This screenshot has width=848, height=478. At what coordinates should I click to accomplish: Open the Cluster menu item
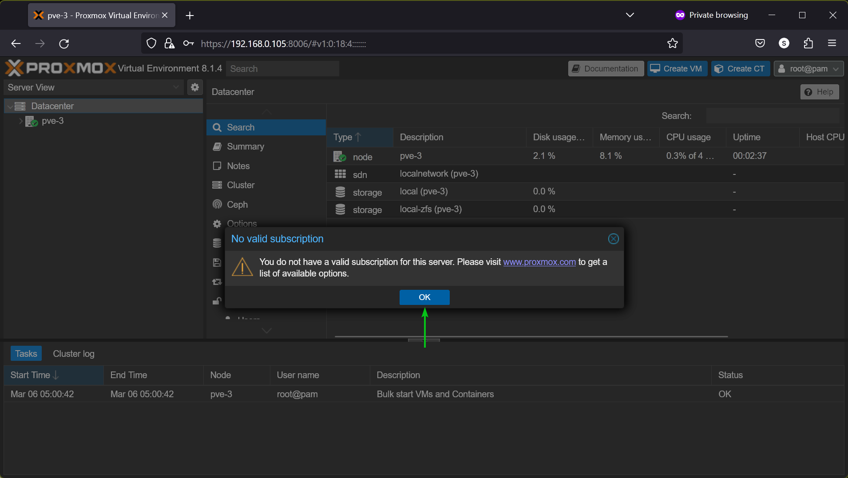tap(266, 185)
